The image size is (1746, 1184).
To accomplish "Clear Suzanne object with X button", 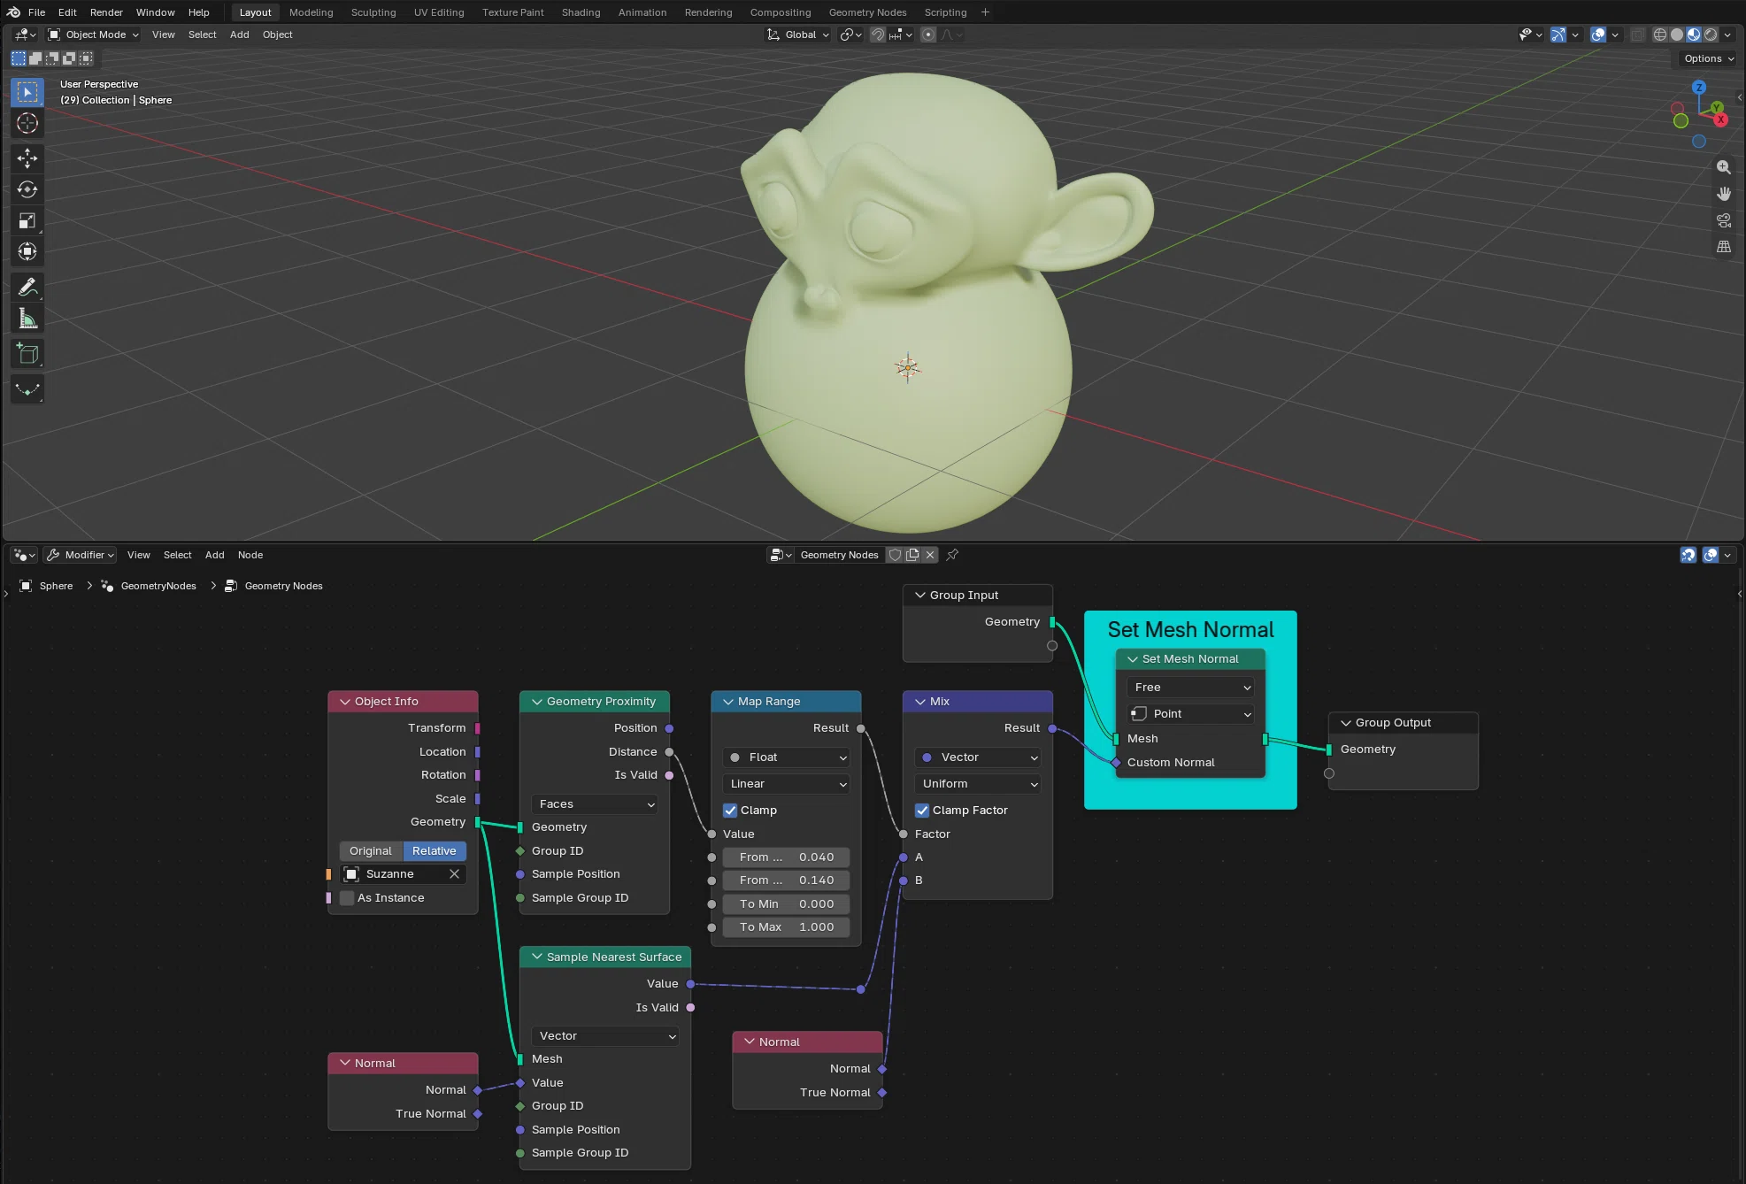I will [x=454, y=874].
